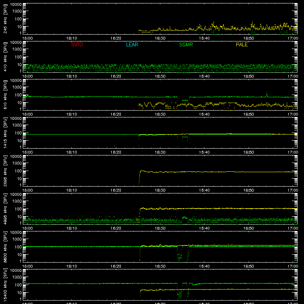The height and width of the screenshot is (304, 304).
Task: Click the 16:00 tick label under 610 MHz panel
Action: pyautogui.click(x=27, y=114)
